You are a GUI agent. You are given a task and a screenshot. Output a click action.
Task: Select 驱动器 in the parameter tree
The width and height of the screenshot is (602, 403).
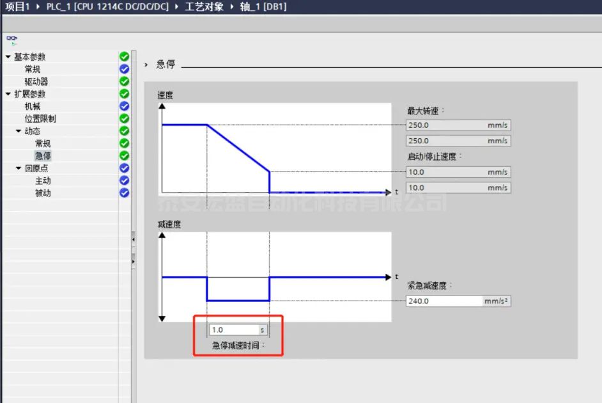pyautogui.click(x=36, y=82)
